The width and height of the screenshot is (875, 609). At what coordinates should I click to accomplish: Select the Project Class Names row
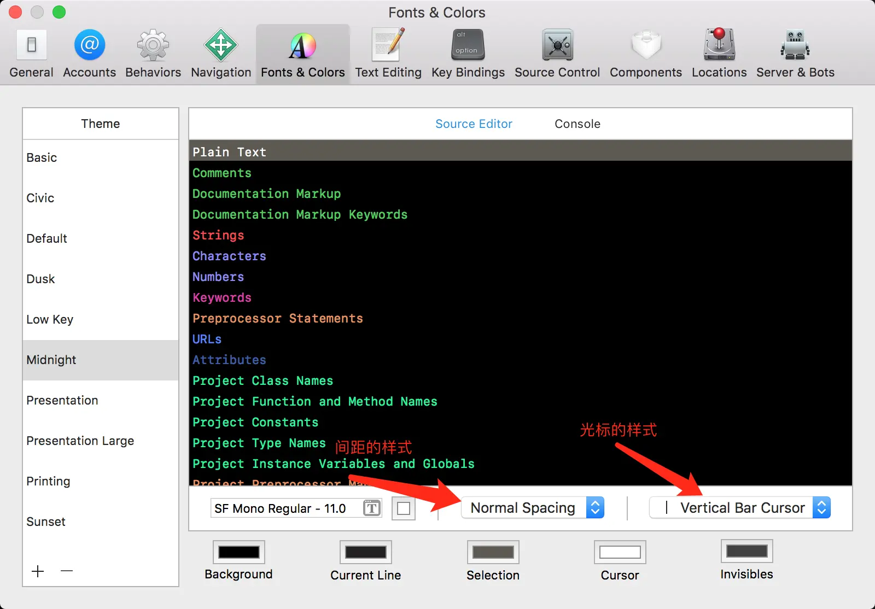[521, 380]
